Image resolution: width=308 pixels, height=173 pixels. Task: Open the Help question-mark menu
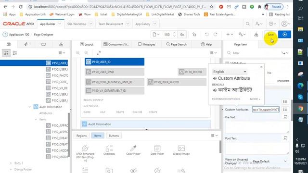(x=272, y=24)
